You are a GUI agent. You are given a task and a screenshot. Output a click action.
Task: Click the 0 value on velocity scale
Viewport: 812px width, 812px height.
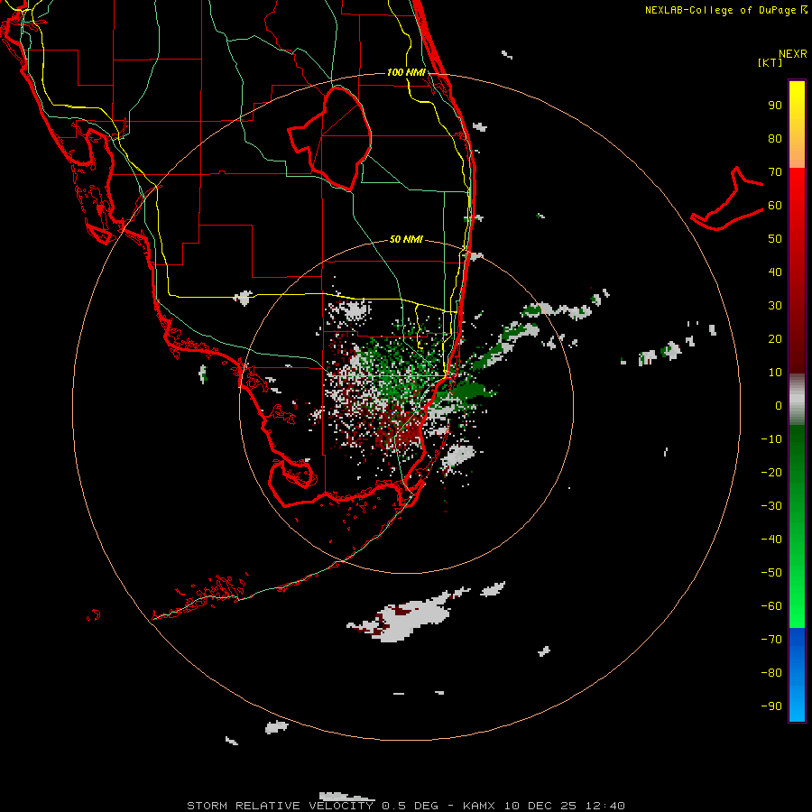779,405
